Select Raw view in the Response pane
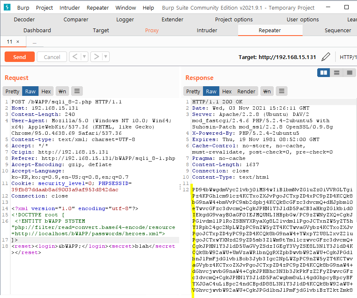The image size is (357, 298). 211,91
